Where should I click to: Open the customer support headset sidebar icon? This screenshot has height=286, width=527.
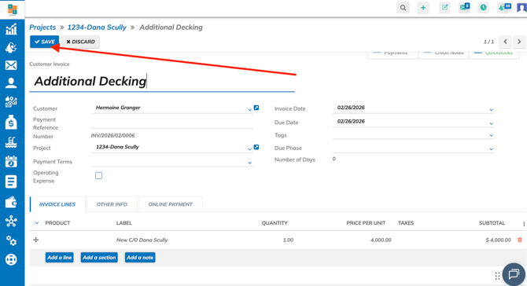tap(11, 47)
